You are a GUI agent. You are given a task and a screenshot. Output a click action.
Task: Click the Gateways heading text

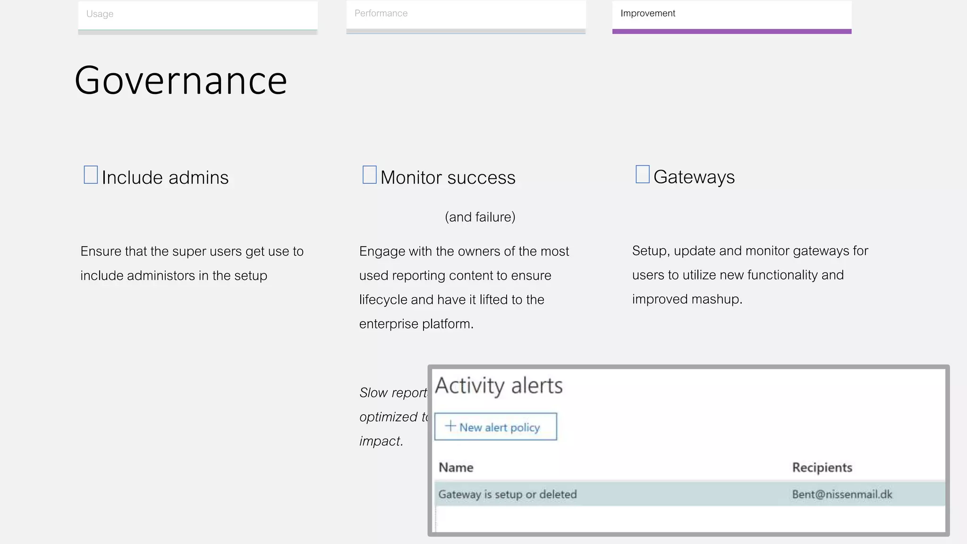click(x=694, y=177)
